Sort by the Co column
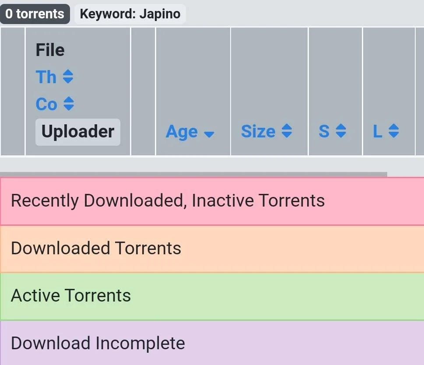Image resolution: width=424 pixels, height=365 pixels. coord(55,104)
